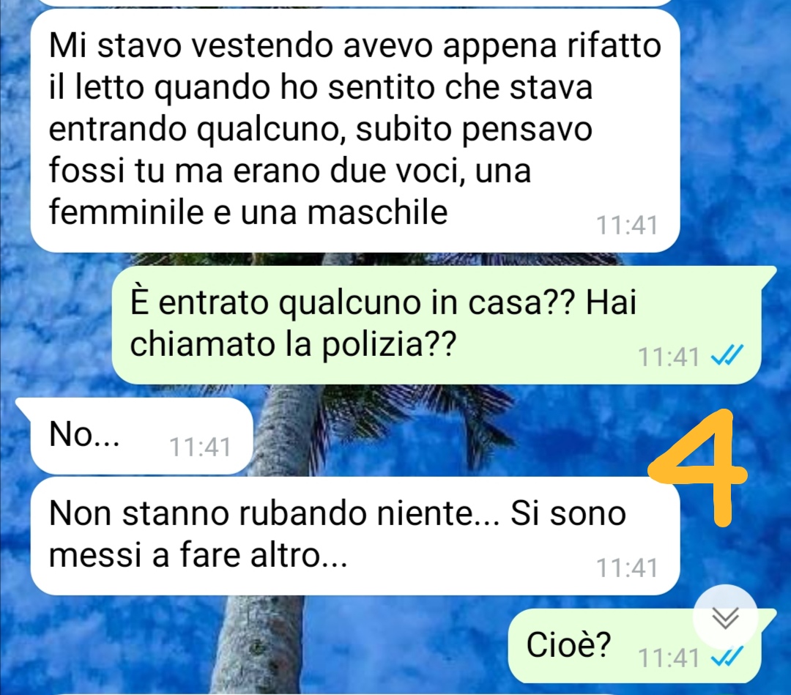Image resolution: width=791 pixels, height=695 pixels.
Task: Select the "Cioè?" outgoing message bubble
Action: coord(634,646)
